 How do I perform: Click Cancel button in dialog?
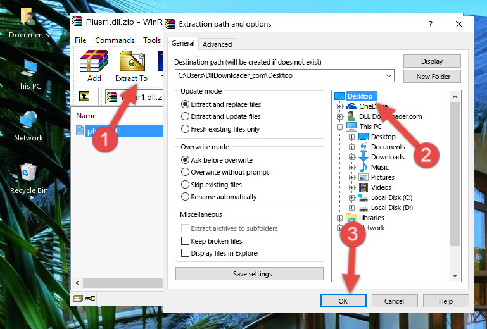394,301
